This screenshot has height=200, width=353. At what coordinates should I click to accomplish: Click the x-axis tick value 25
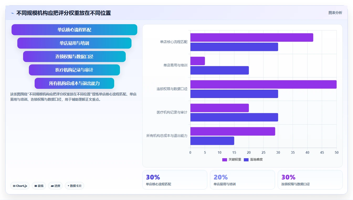263,152
